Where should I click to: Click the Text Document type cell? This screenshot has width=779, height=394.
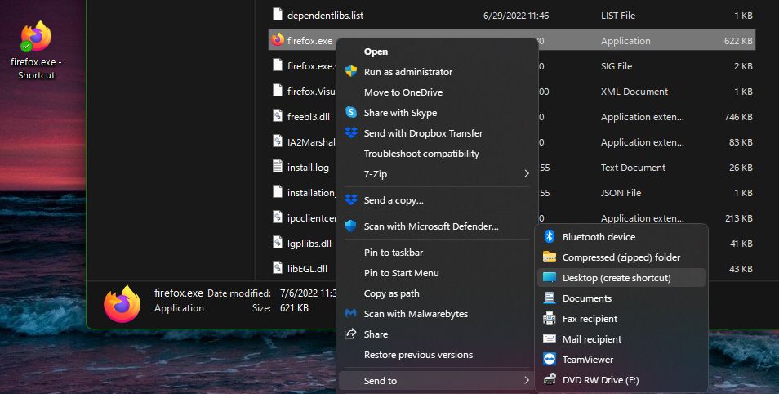pos(633,168)
